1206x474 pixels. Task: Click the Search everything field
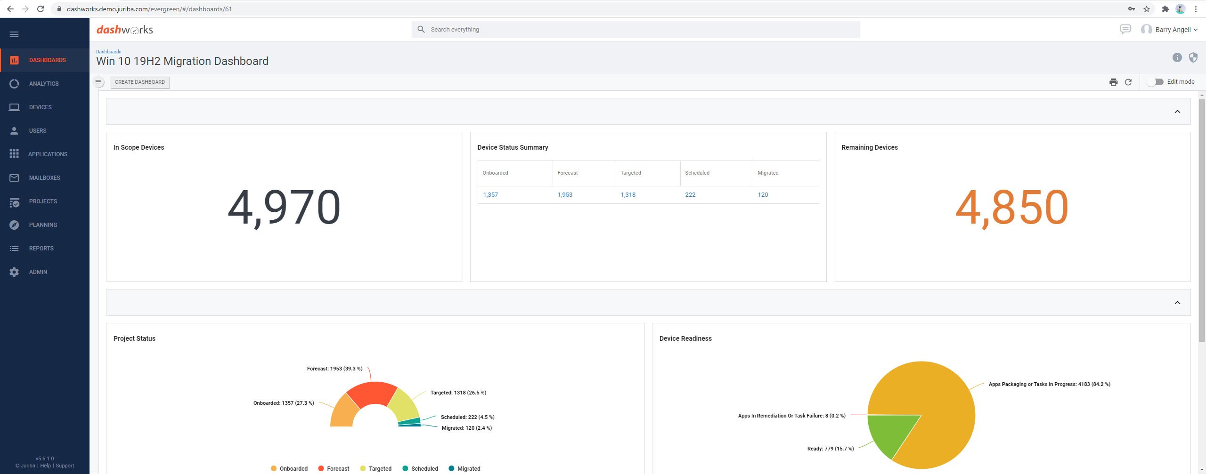click(x=636, y=30)
